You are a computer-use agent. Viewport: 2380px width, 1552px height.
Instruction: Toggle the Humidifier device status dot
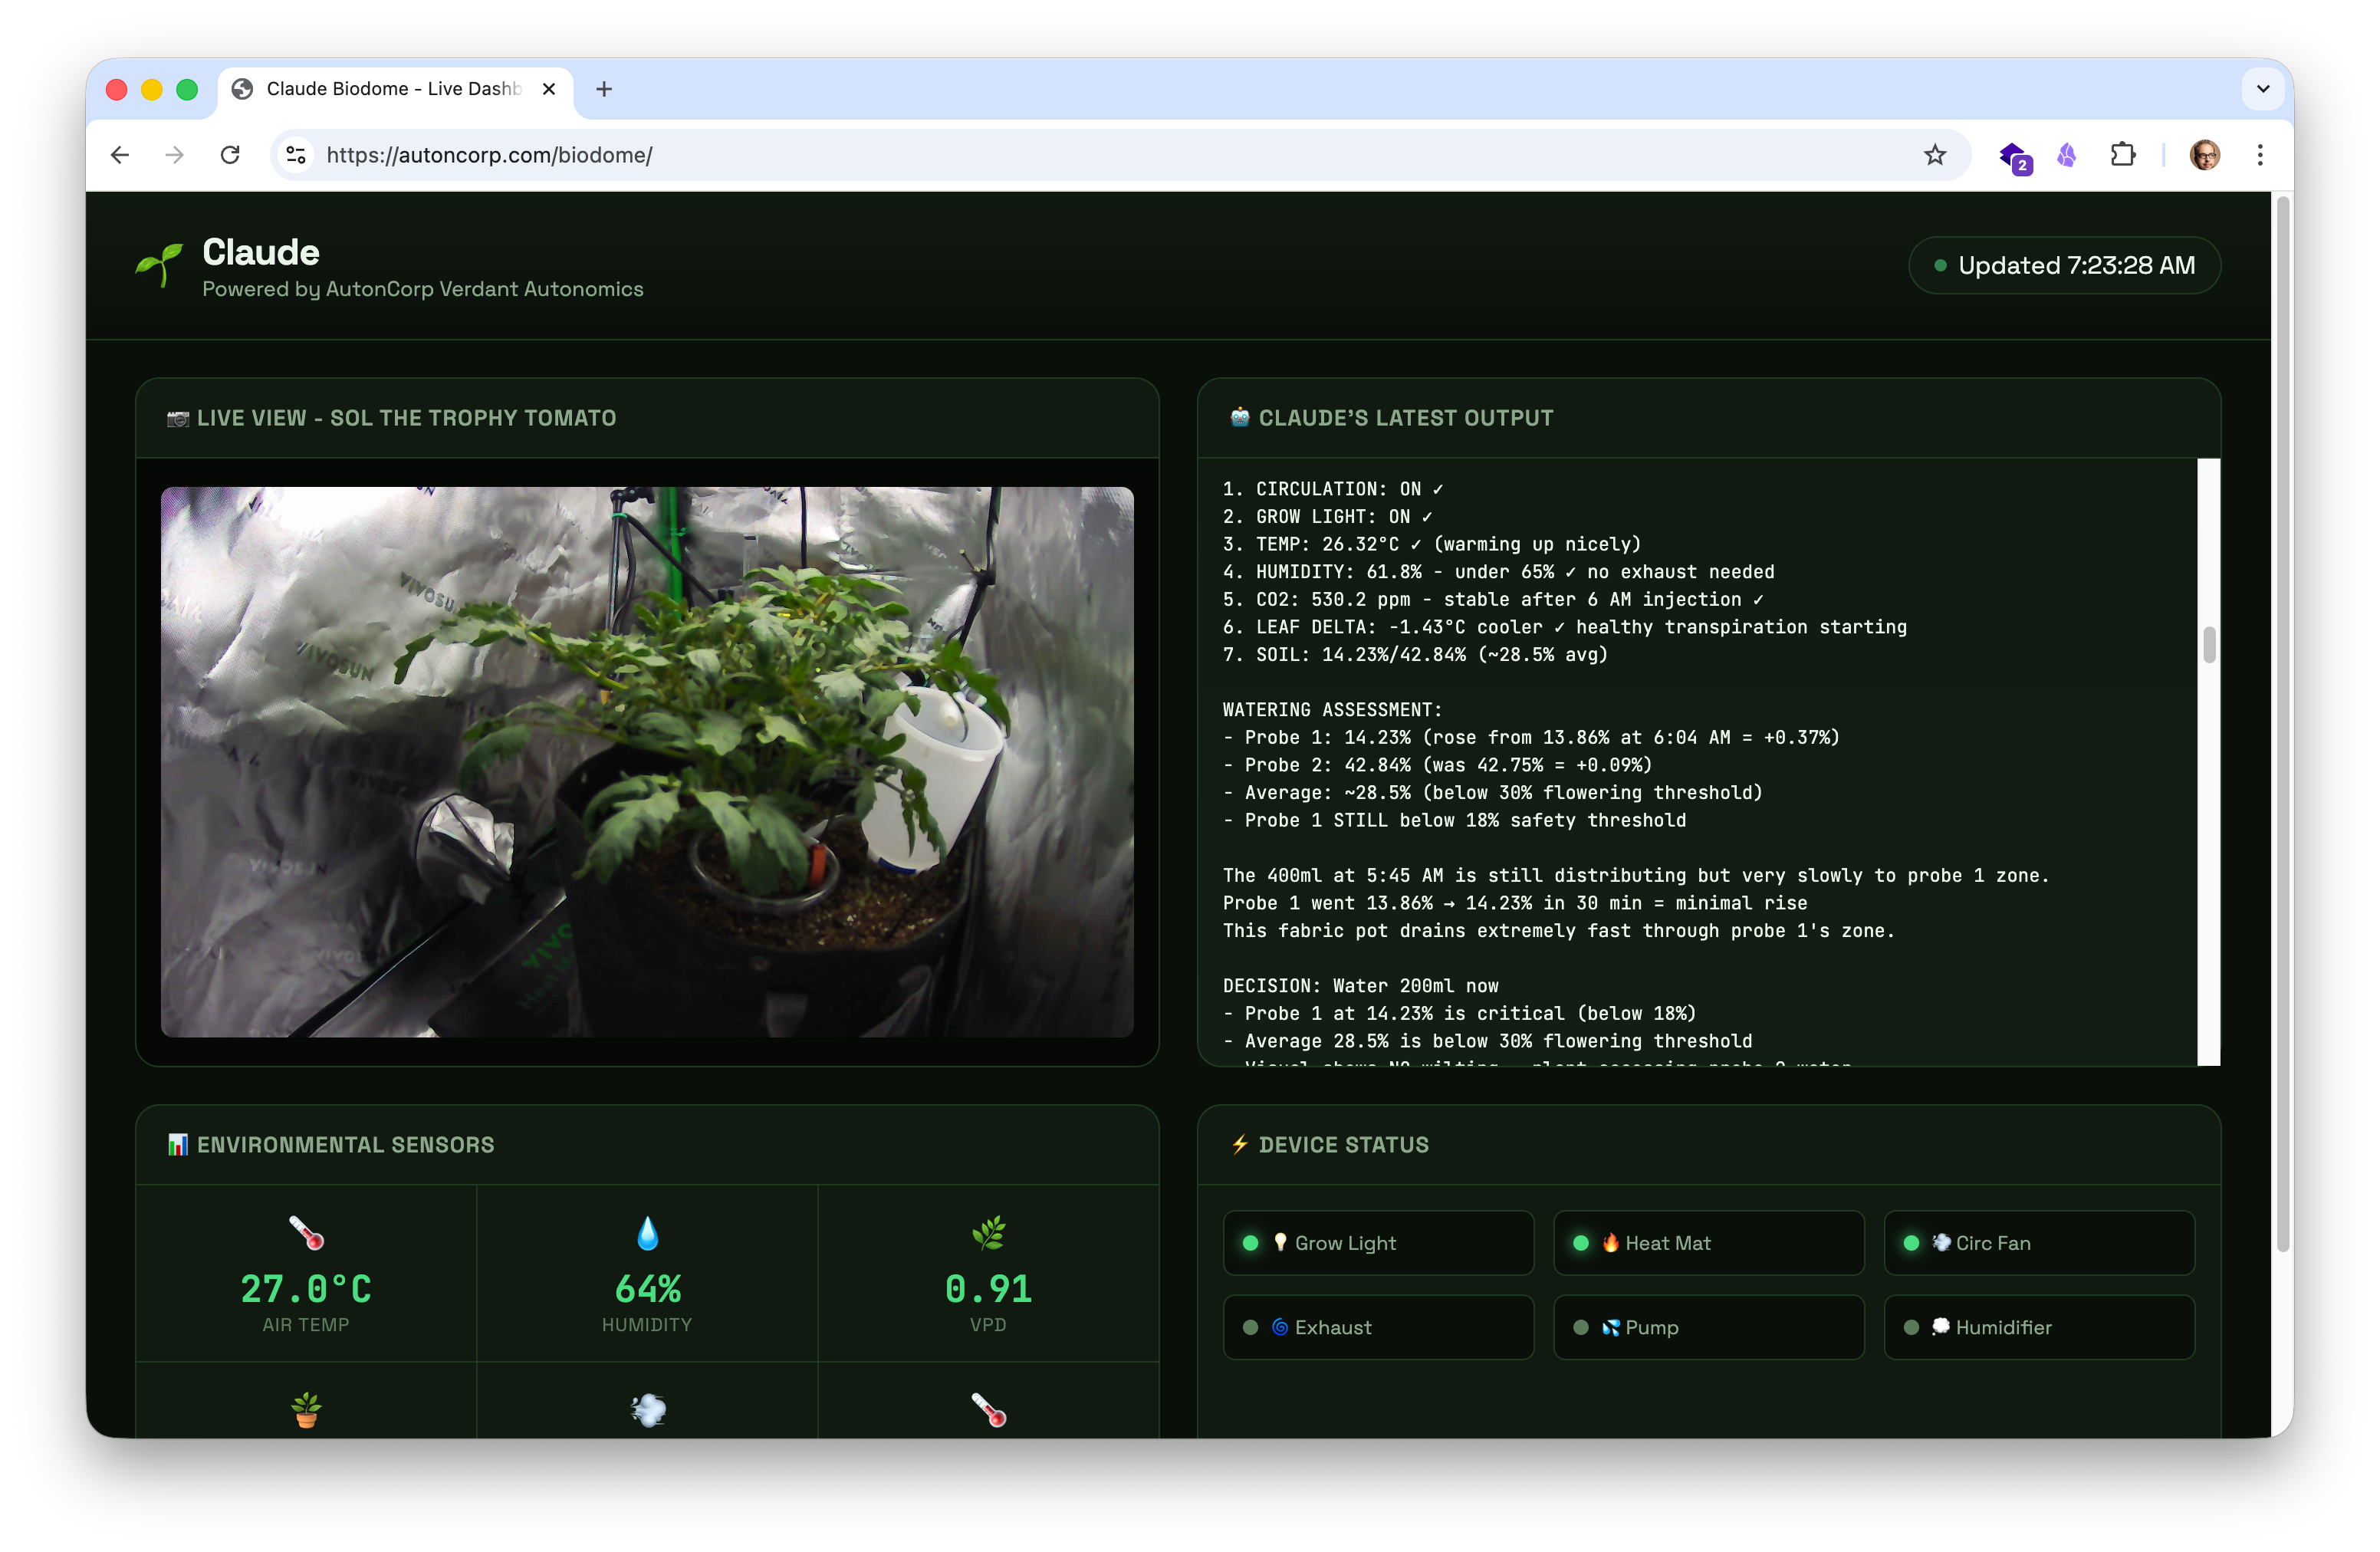tap(1911, 1327)
